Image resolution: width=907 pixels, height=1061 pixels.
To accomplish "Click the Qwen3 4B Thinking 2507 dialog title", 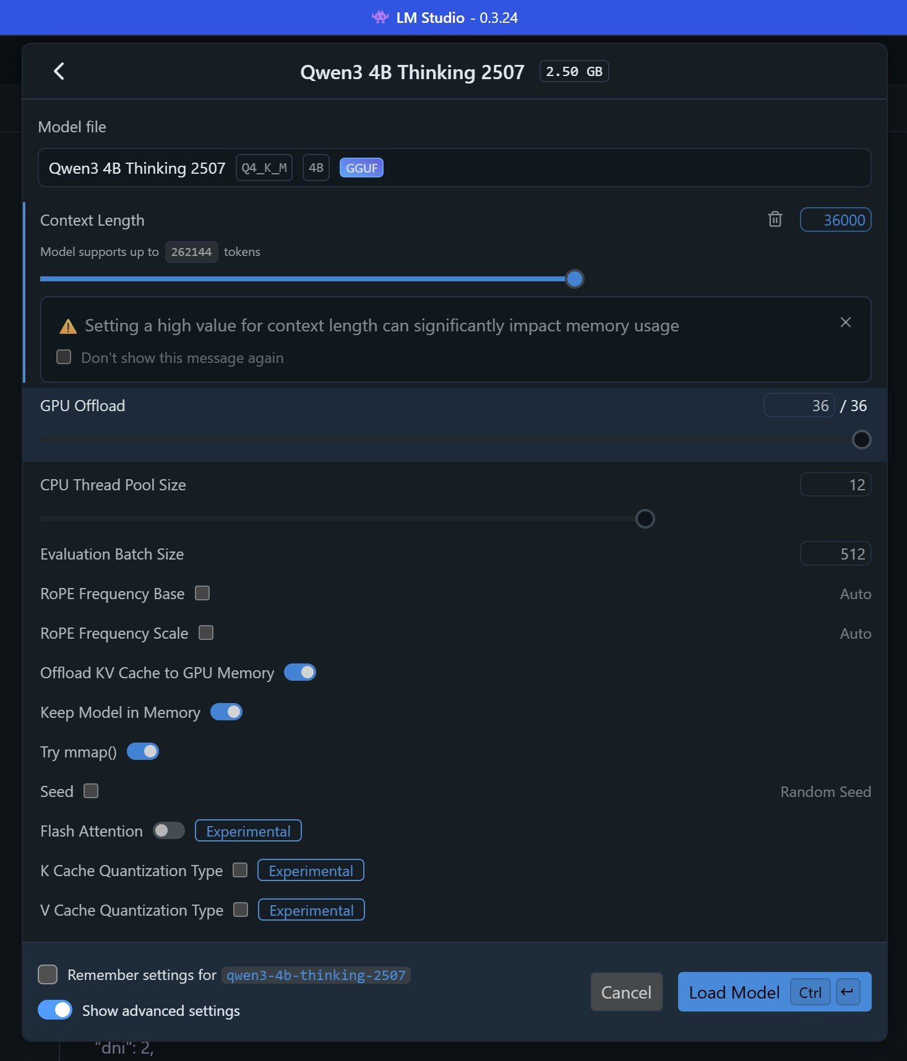I will pos(412,72).
